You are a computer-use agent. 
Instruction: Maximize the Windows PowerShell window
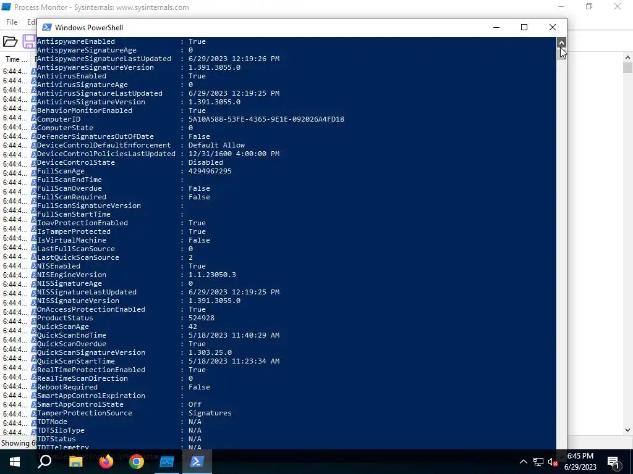click(x=524, y=27)
